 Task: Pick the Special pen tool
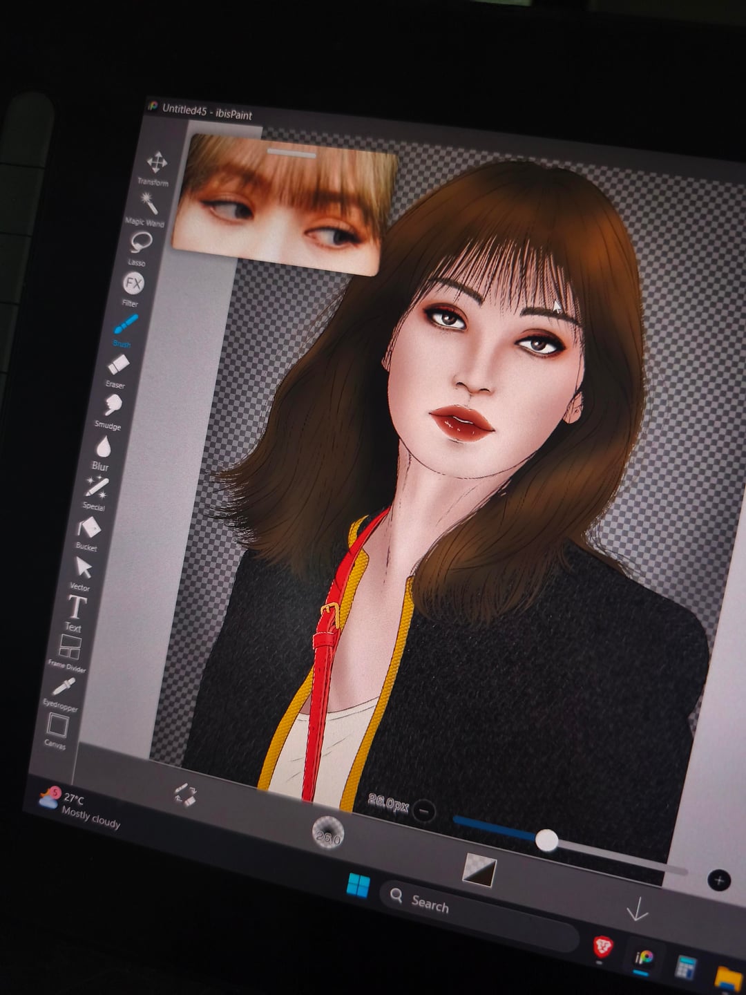97,486
